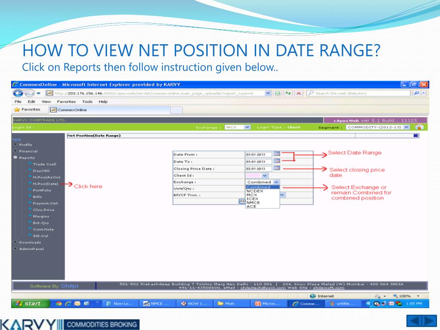Viewport: 440px width, 330px height.
Task: Select the CommexOnline browser tab
Action: coord(110,110)
